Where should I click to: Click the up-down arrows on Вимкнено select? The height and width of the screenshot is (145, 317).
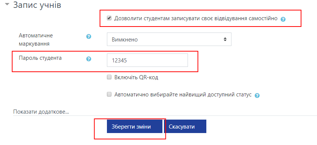tap(225, 40)
